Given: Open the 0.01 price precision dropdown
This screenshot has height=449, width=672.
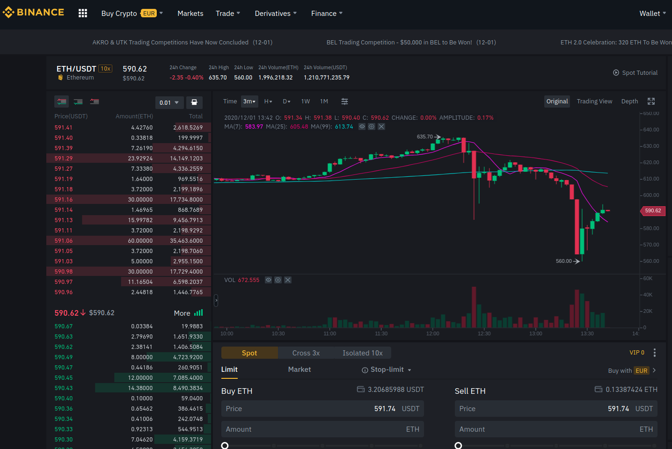Looking at the screenshot, I should point(169,102).
